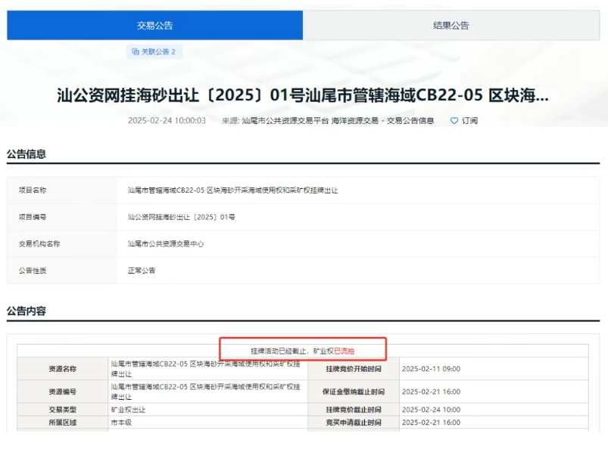Viewport: 608px width, 449px height.
Task: Click the 公告信息 section heading
Action: (27, 154)
